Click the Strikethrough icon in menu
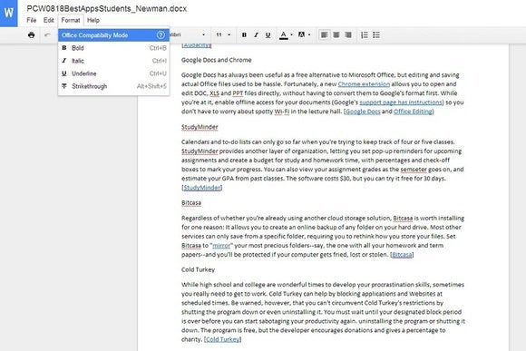 pyautogui.click(x=64, y=86)
